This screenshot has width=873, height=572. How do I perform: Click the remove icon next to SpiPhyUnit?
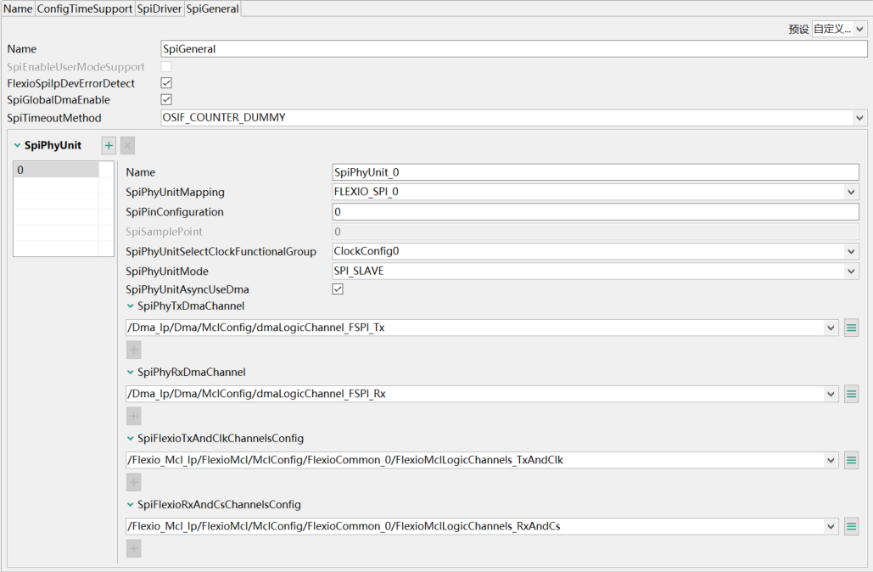click(x=126, y=145)
